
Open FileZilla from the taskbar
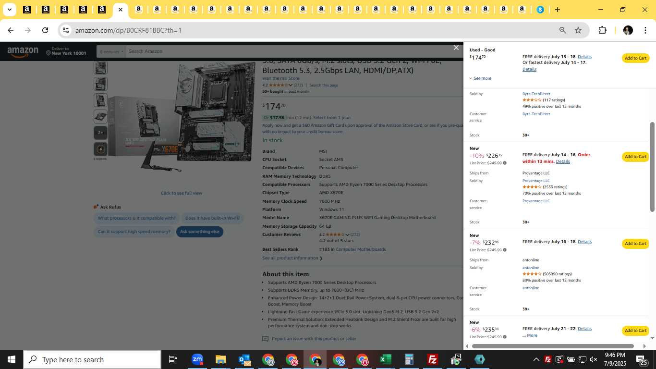tap(432, 359)
